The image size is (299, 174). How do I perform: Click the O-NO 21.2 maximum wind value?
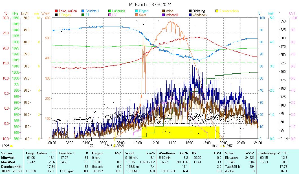tap(148, 162)
